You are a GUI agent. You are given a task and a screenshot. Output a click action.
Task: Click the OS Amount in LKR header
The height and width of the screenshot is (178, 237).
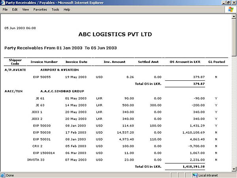185,62
